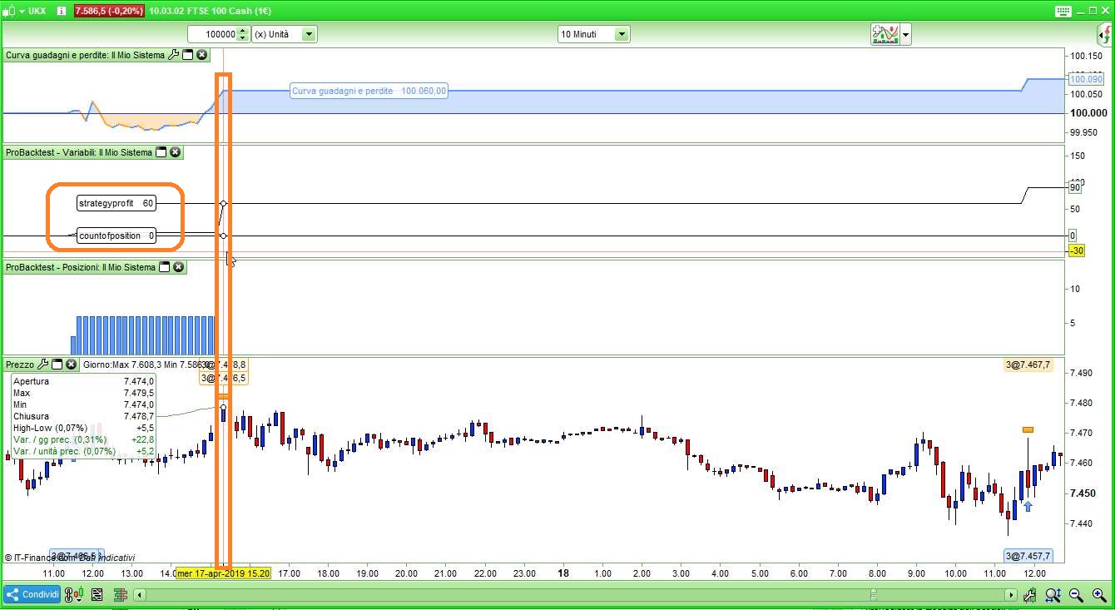Detach the ProBacktest Posizioni panel window
Screen dimensions: 1115x610
click(165, 267)
